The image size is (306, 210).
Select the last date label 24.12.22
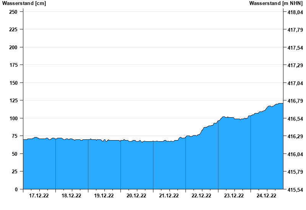pos(267,196)
